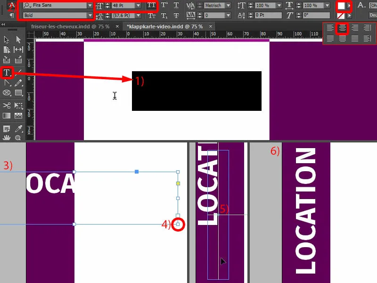Toggle Superscript formatting

pos(164,5)
